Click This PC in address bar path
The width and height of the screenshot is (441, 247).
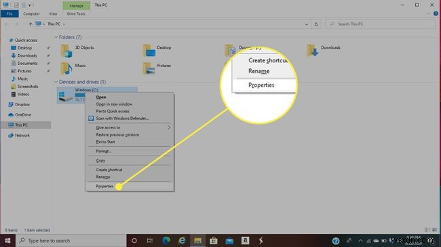54,24
